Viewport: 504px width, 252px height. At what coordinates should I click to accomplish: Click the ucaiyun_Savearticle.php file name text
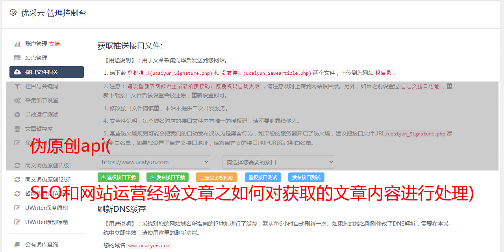[x=278, y=73]
